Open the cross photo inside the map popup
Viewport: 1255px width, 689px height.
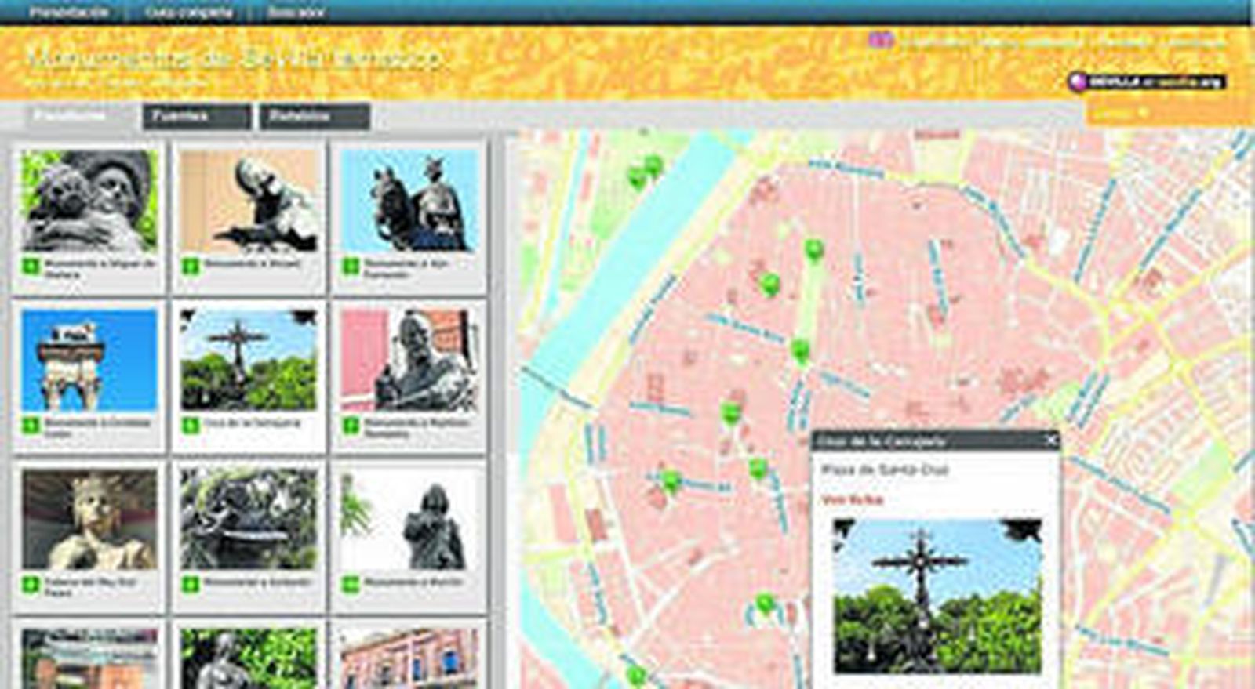(x=937, y=596)
